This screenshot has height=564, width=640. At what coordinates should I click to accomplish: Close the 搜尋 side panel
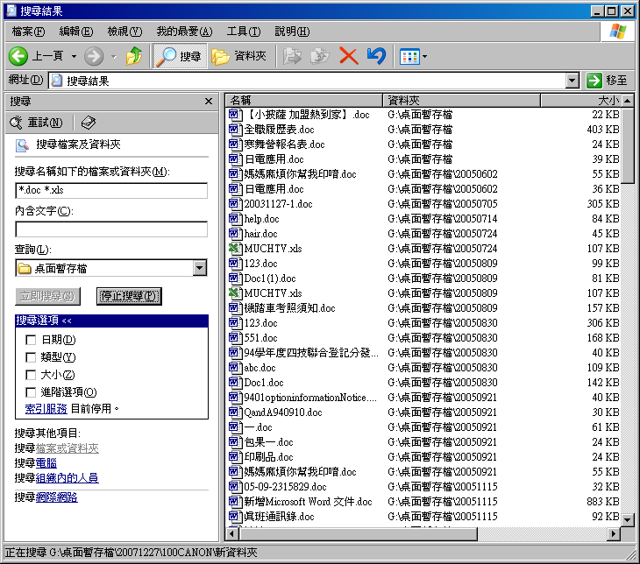point(208,102)
